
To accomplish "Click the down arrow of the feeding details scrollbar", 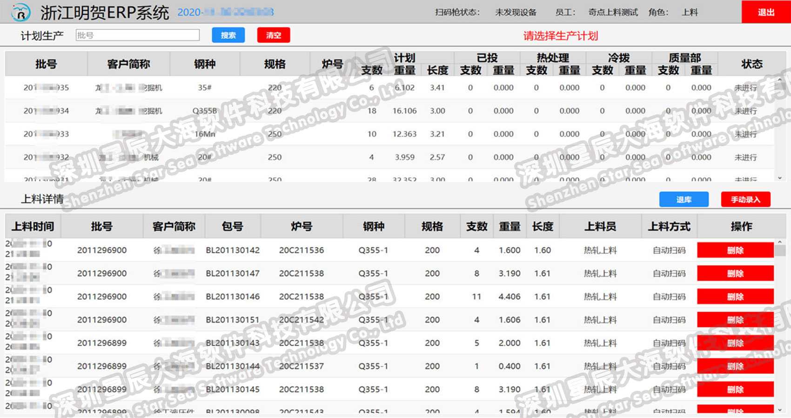I will click(780, 410).
